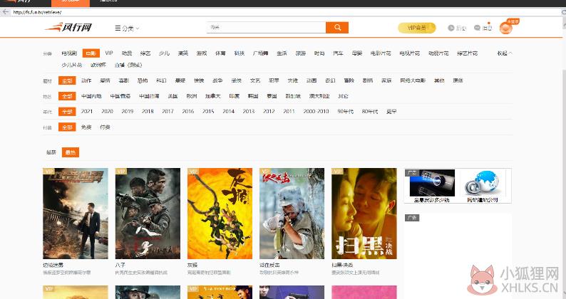The height and width of the screenshot is (299, 566).
Task: Click the 八子 title text
Action: click(x=120, y=265)
